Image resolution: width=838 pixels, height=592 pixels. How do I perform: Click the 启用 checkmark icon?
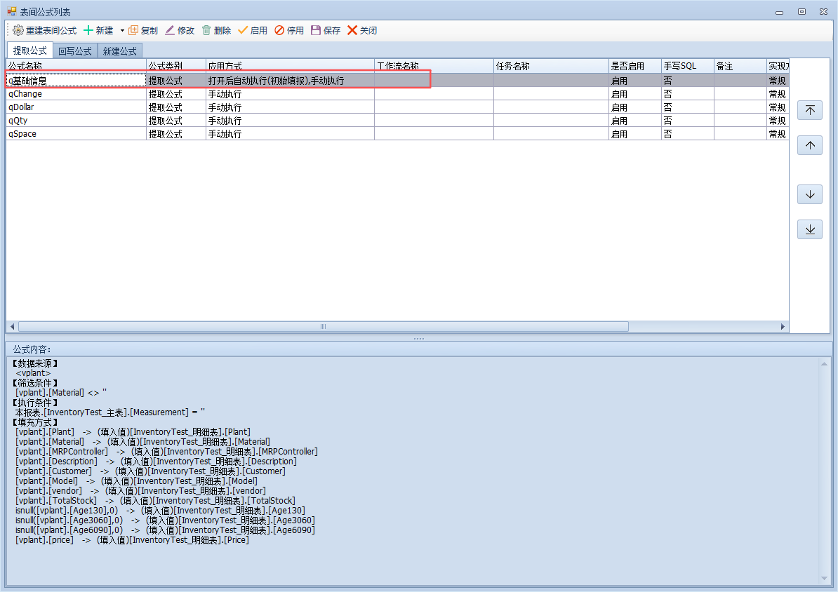[x=243, y=30]
